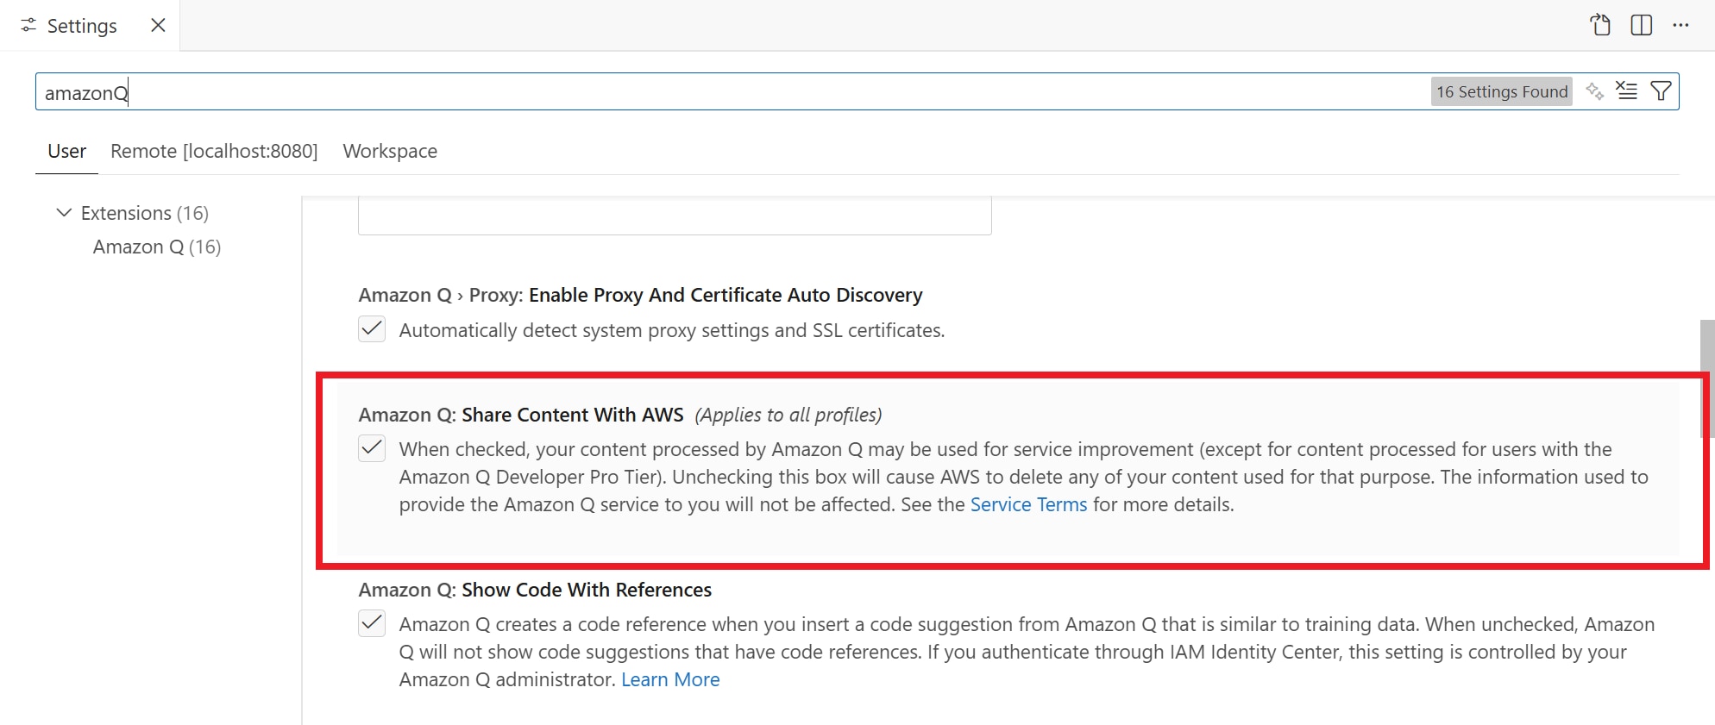Select Amazon Q (16) in settings tree
The image size is (1715, 725).
pyautogui.click(x=156, y=247)
